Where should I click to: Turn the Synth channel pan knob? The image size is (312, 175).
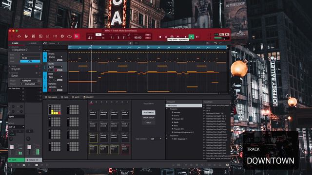click(x=11, y=139)
